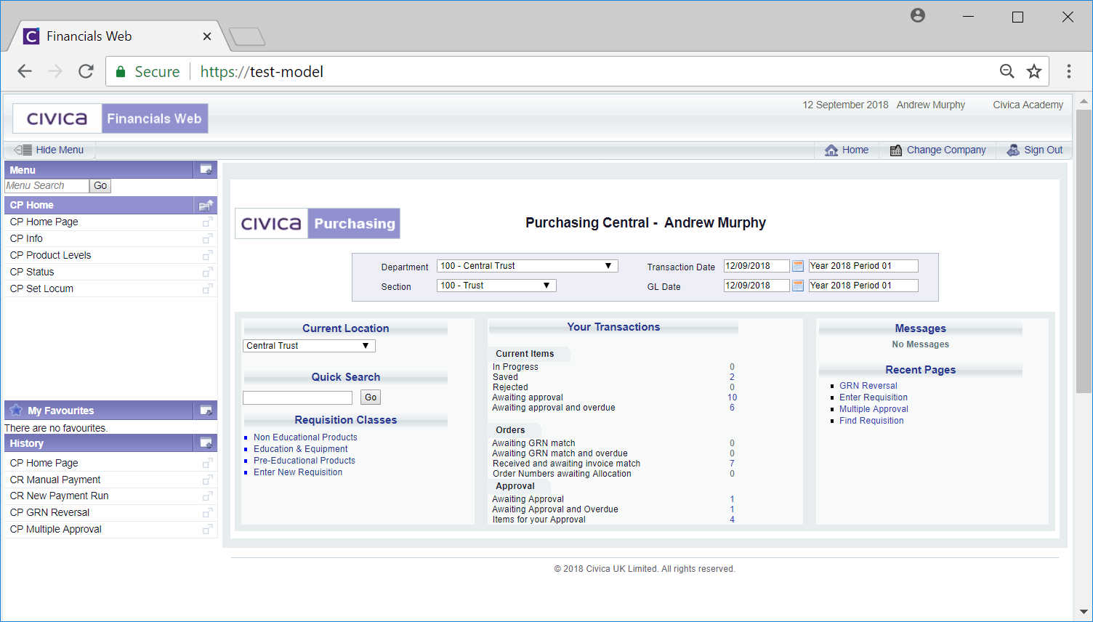Click the Menu Search Go button
Viewport: 1093px width, 622px height.
[100, 186]
